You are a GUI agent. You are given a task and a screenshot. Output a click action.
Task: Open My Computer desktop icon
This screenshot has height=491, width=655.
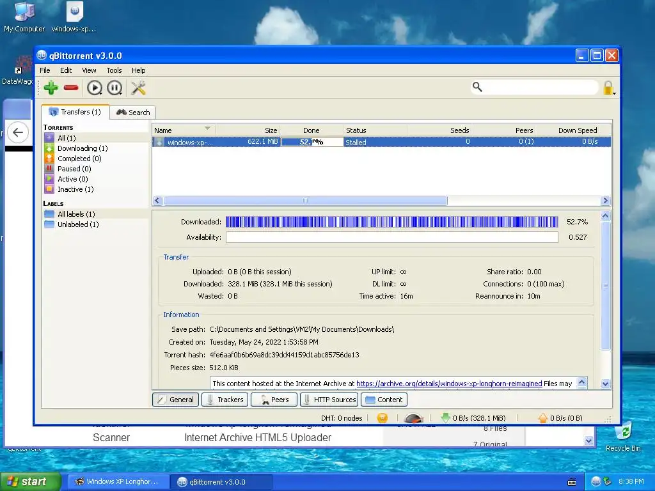click(x=24, y=17)
